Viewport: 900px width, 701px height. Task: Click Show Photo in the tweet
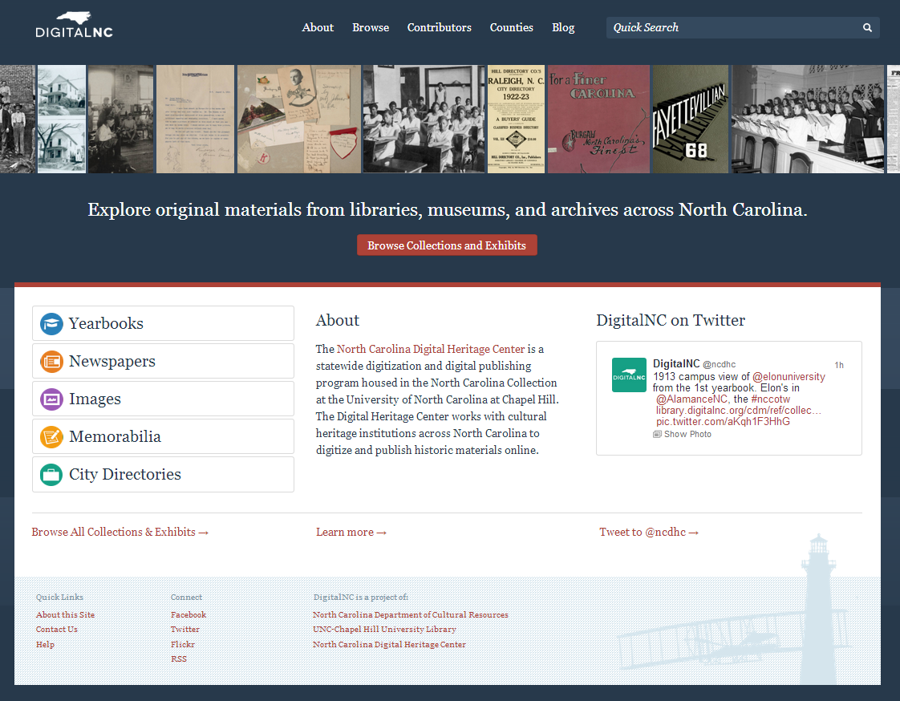687,434
